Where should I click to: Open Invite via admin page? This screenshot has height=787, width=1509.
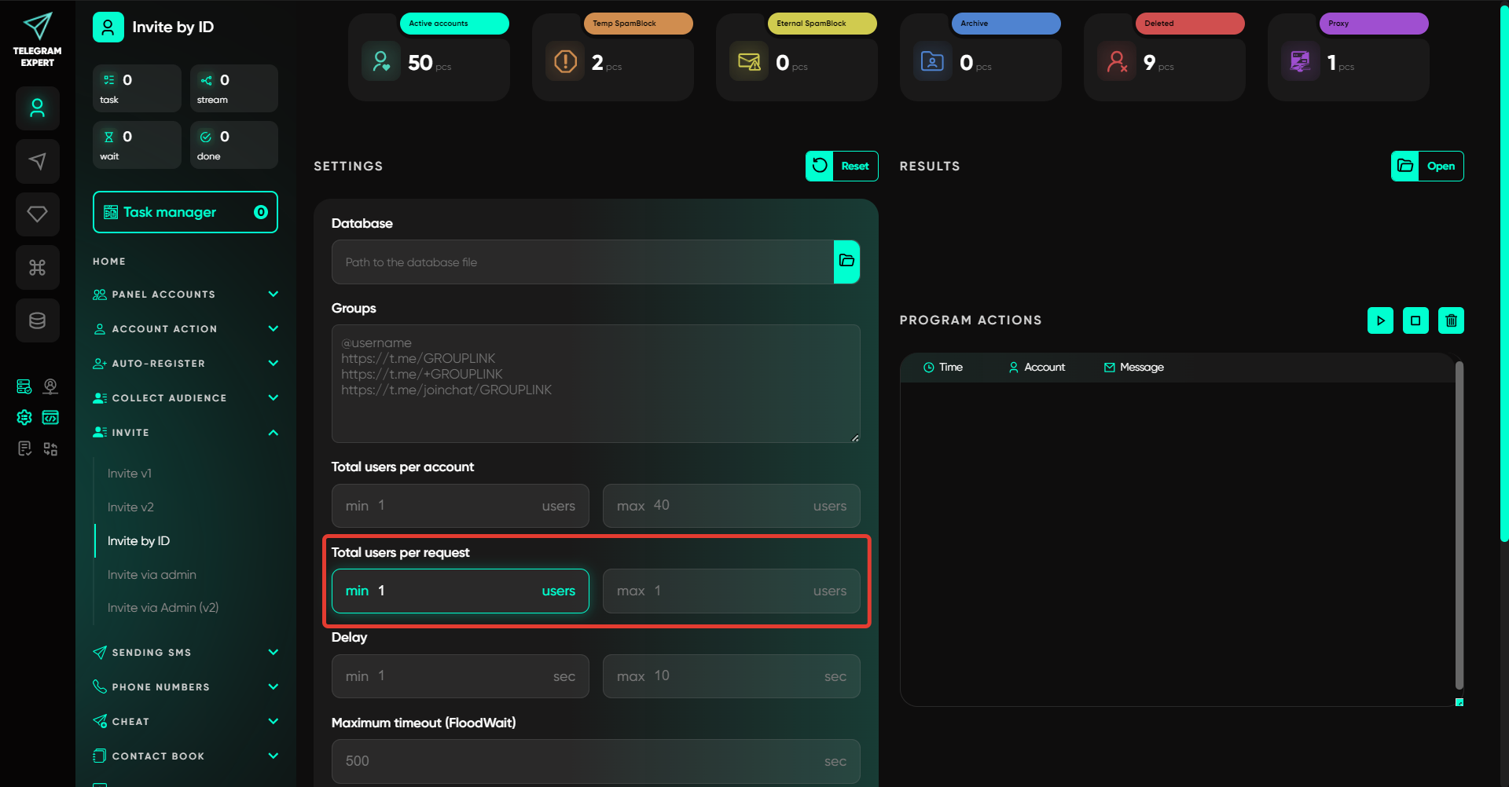[152, 575]
